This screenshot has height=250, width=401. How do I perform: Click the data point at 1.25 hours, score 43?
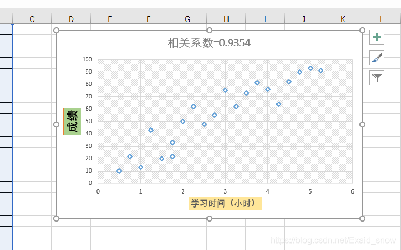coord(151,130)
